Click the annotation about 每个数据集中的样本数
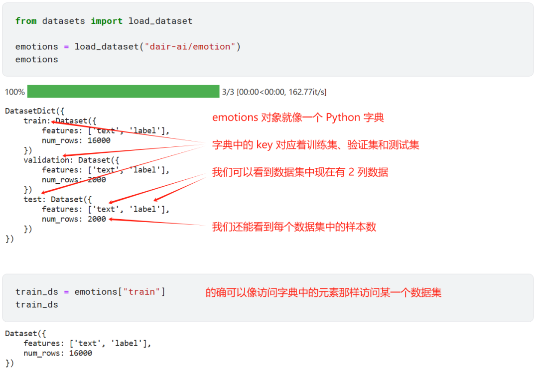This screenshot has width=538, height=372. pyautogui.click(x=294, y=227)
